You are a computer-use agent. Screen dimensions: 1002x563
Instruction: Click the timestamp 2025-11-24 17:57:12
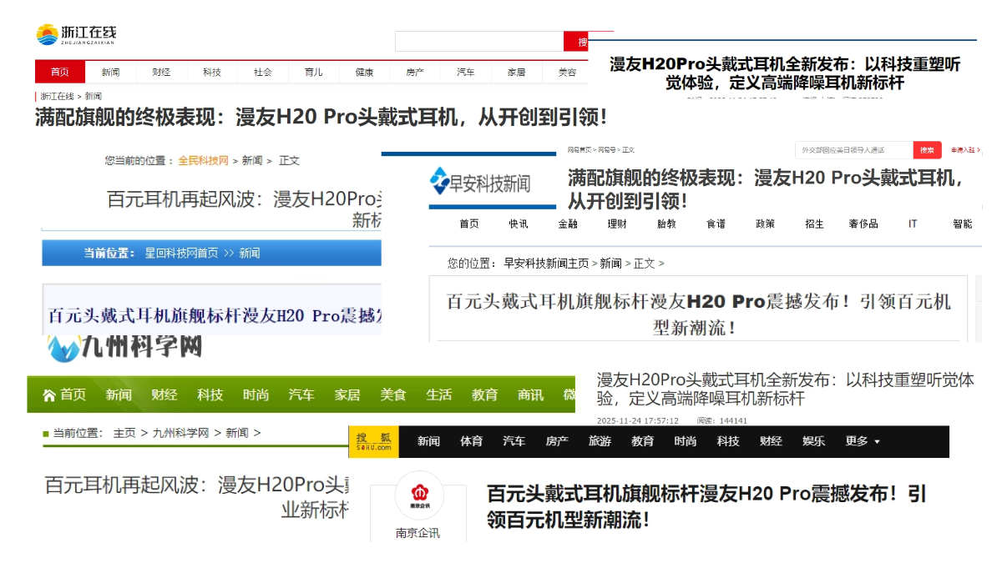[637, 421]
